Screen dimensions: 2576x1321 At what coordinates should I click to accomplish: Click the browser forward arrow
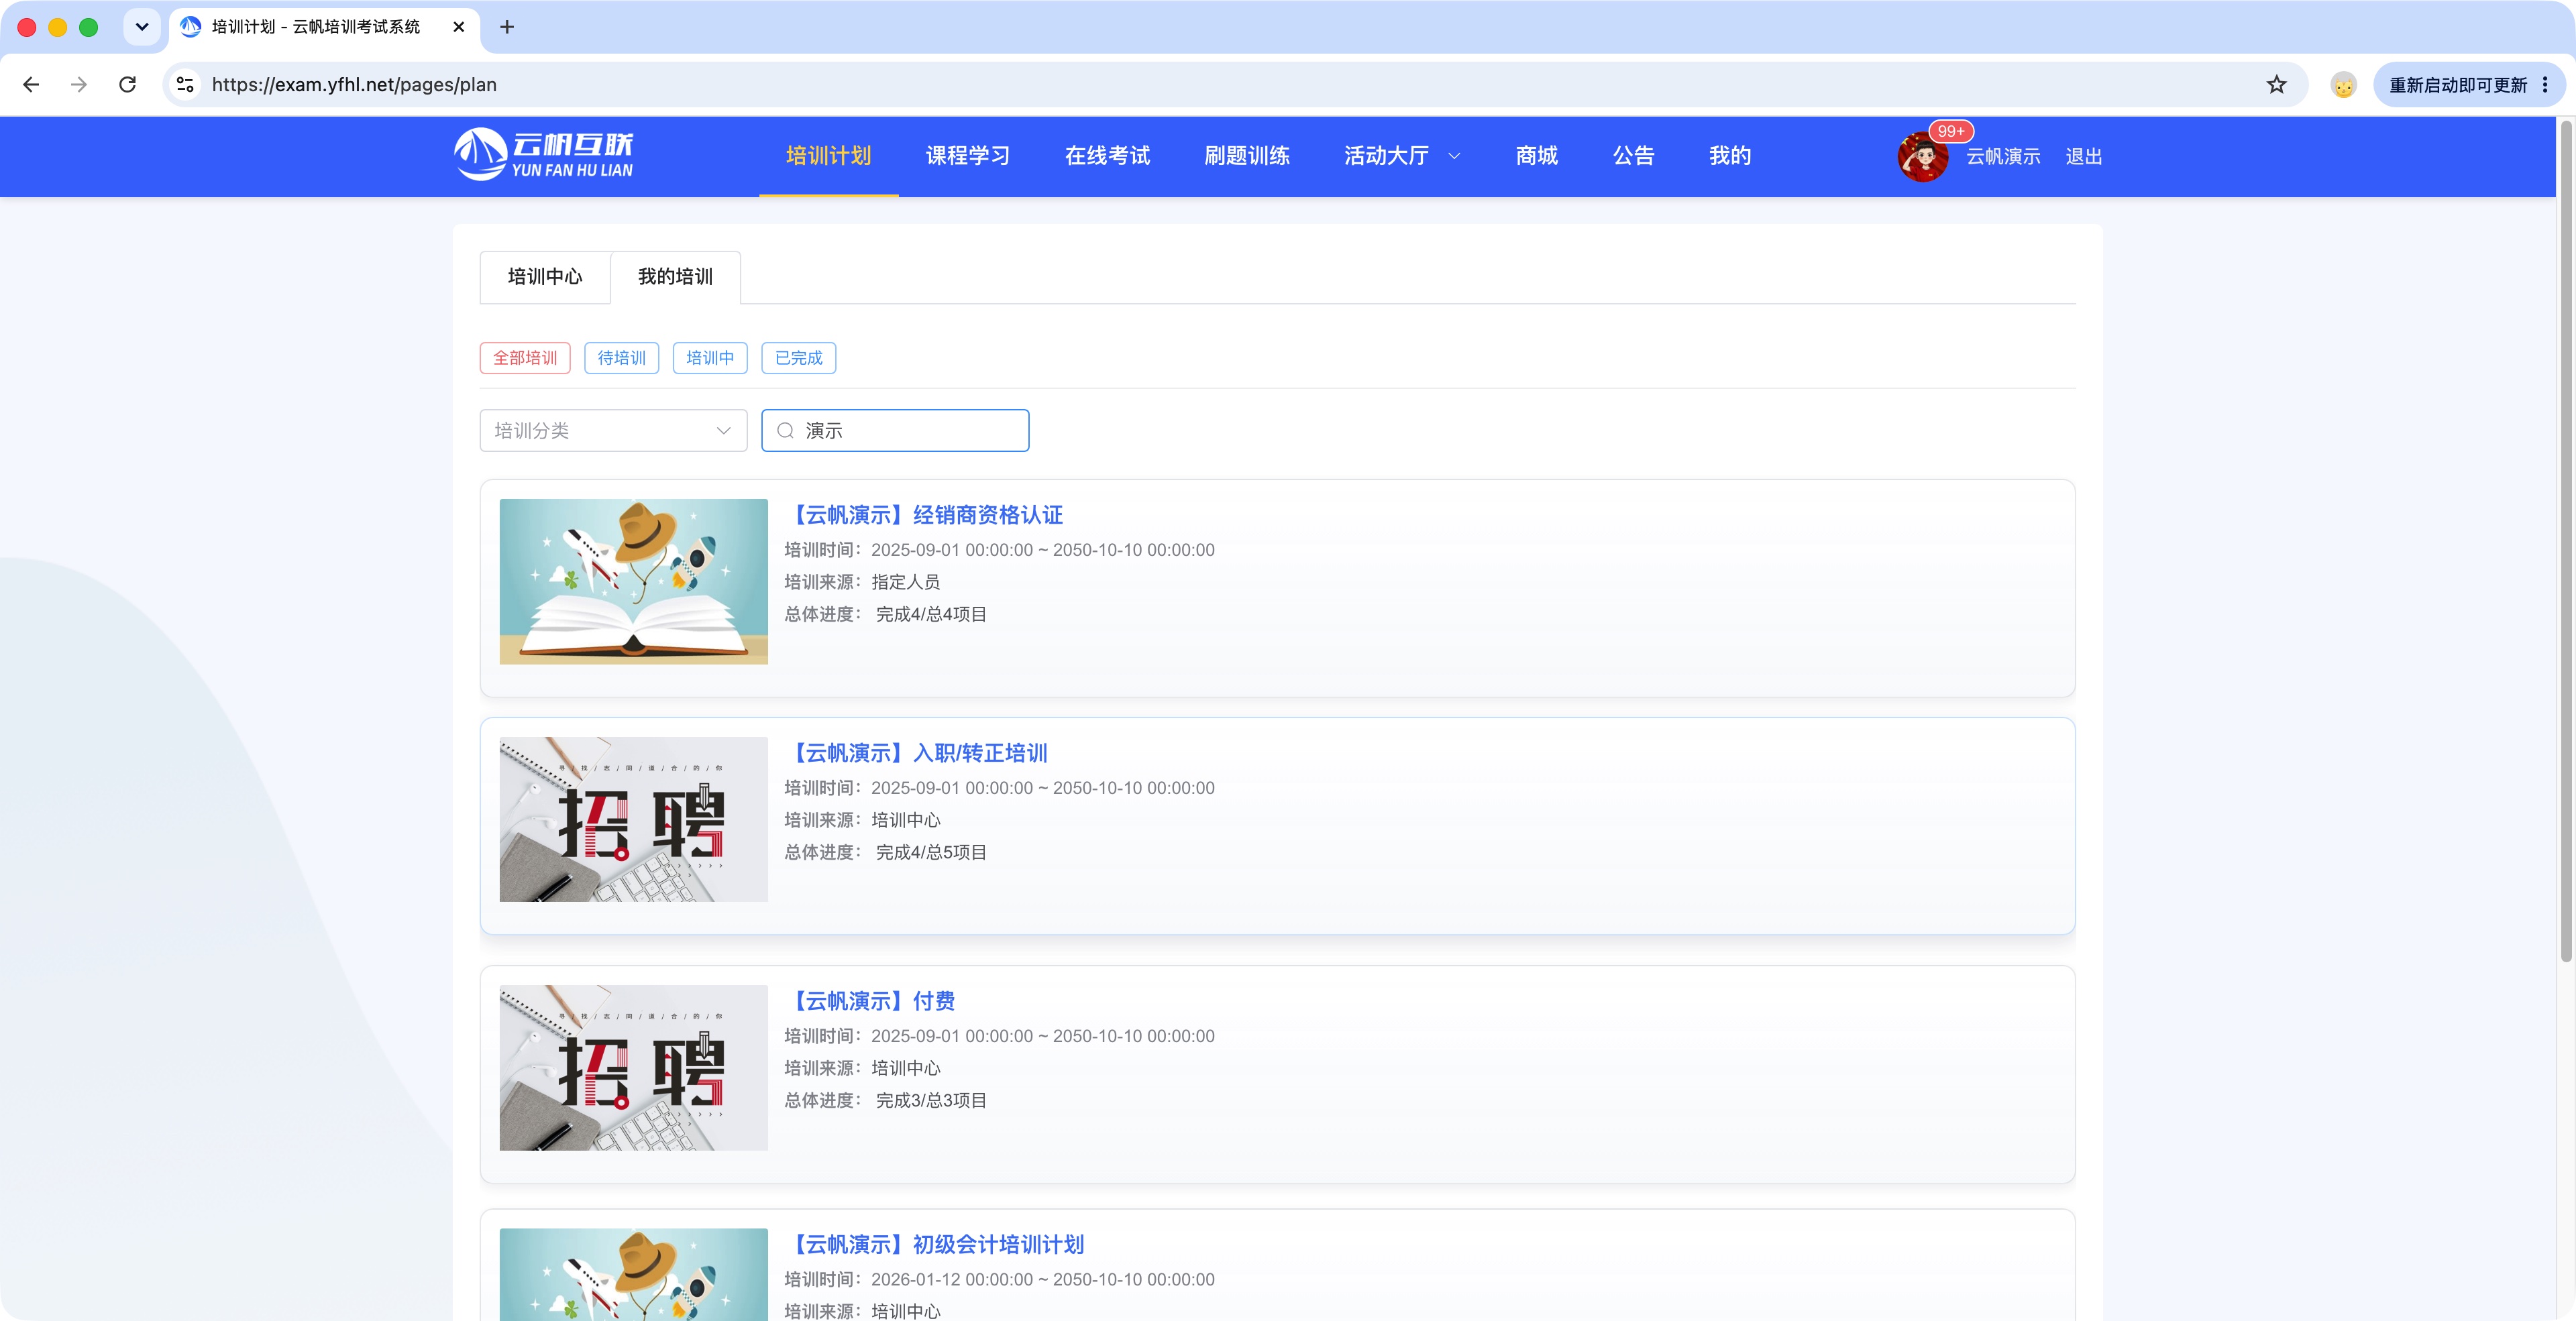point(79,85)
